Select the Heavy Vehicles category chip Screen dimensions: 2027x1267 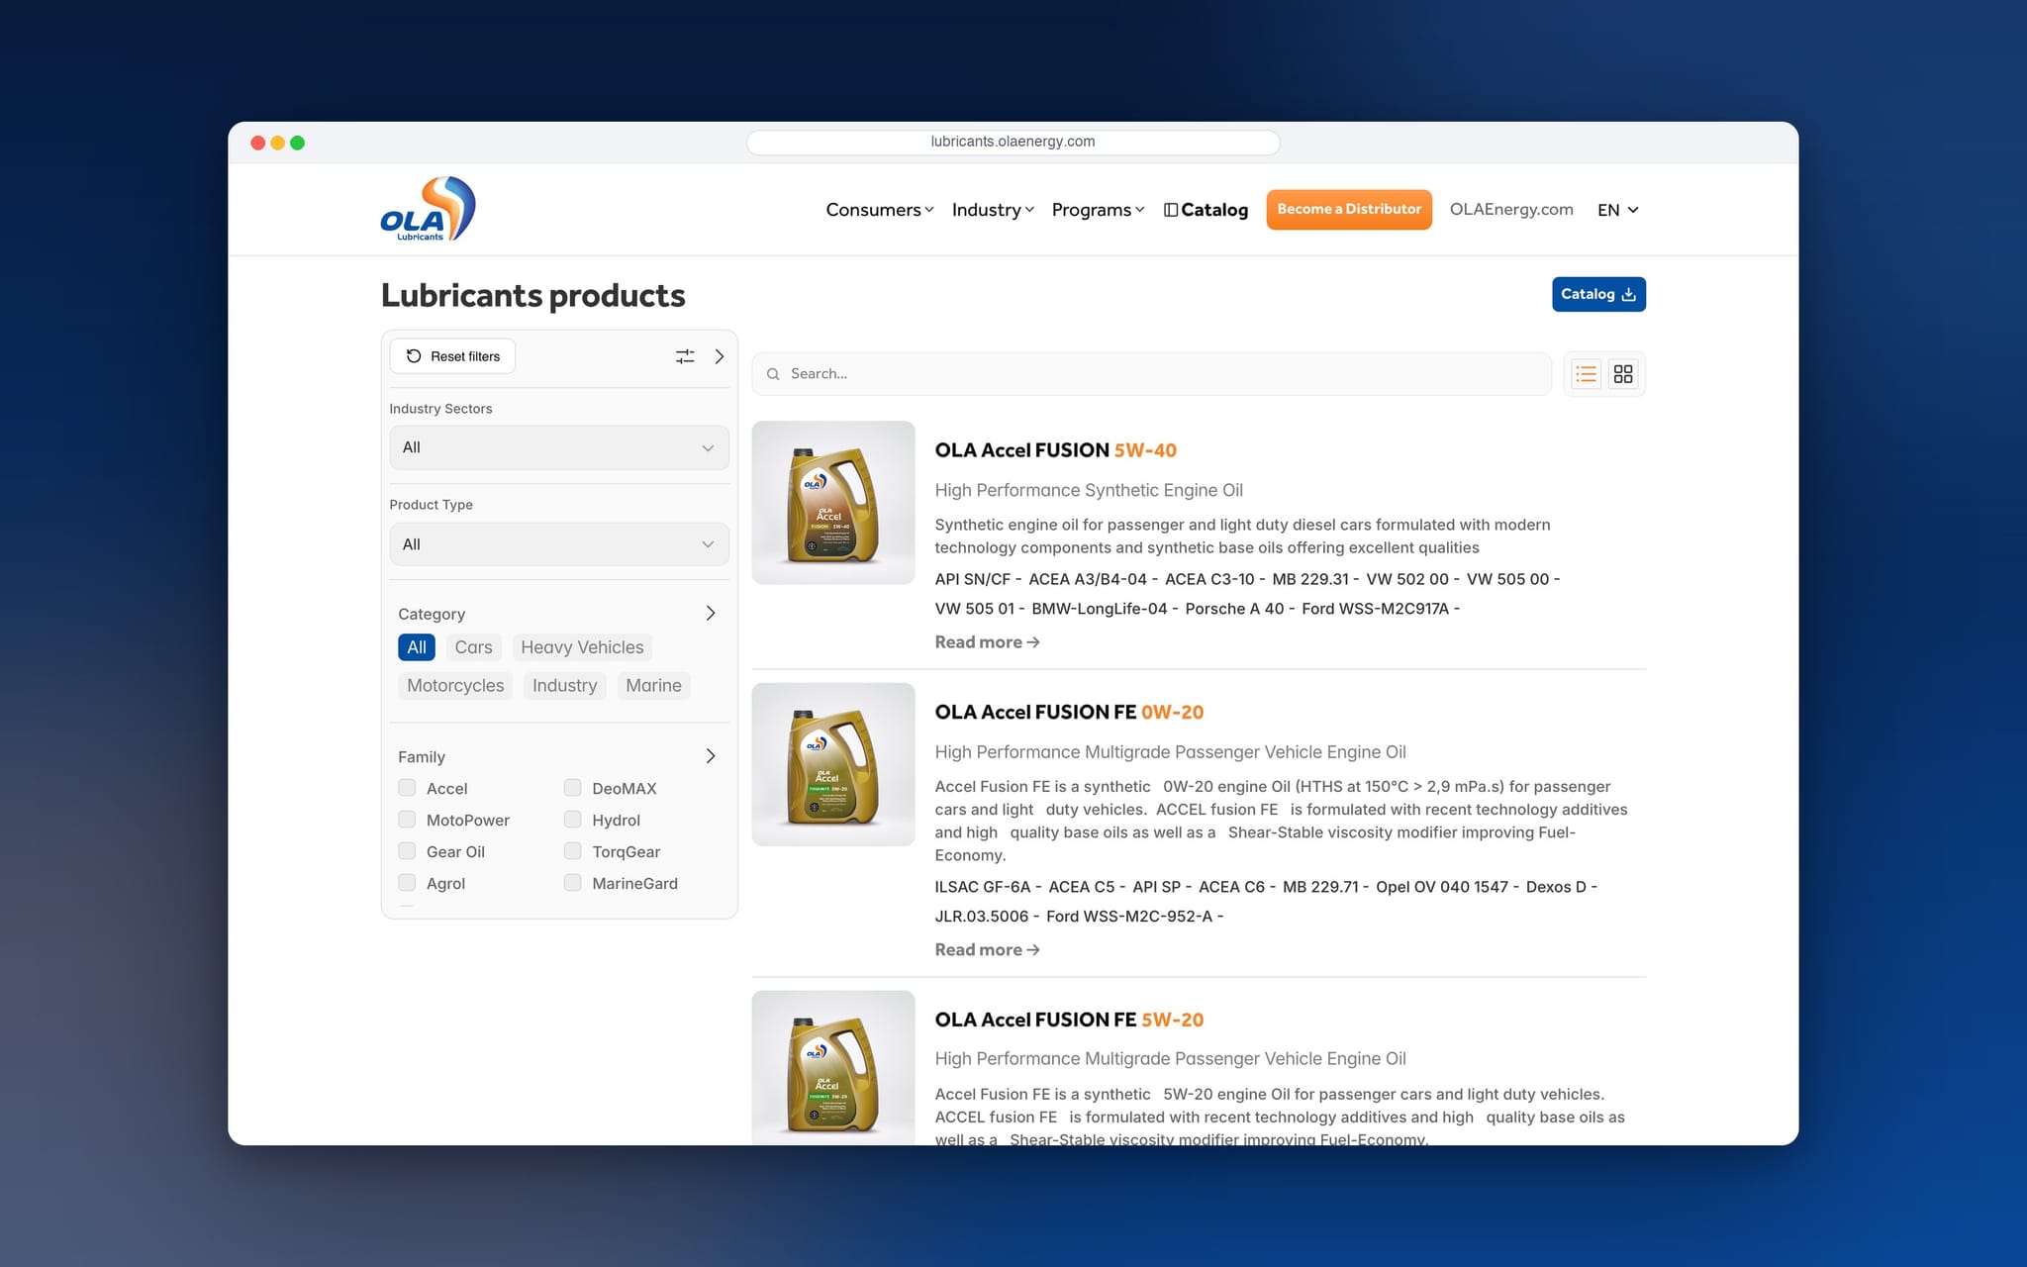[582, 647]
